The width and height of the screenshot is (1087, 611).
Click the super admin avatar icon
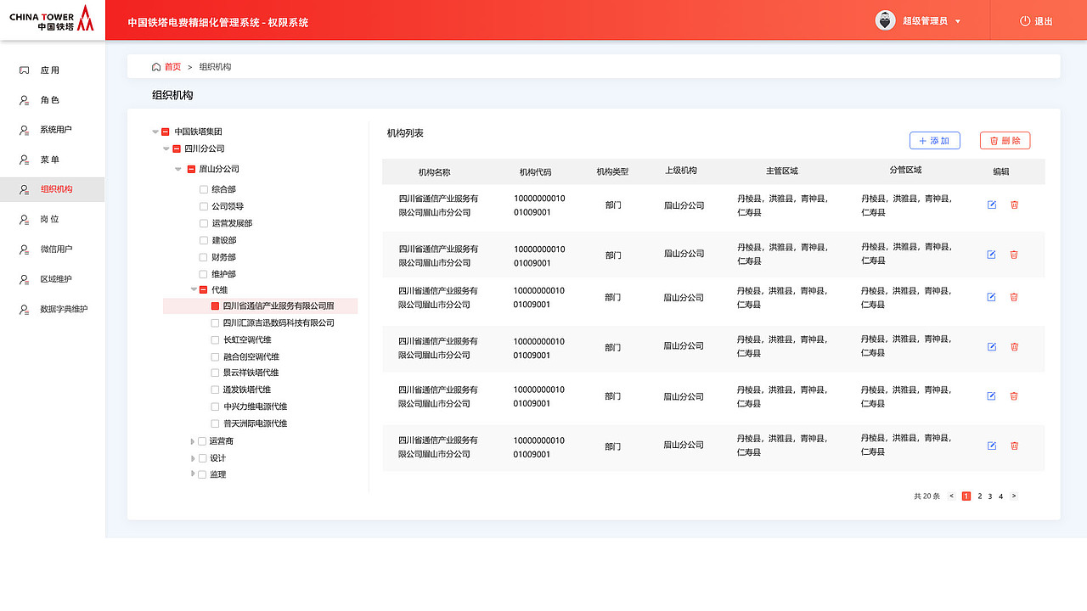886,20
